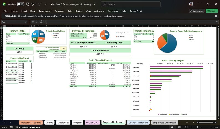220x129 pixels.
Task: Click the macro recording icon in status bar
Action: [11, 127]
